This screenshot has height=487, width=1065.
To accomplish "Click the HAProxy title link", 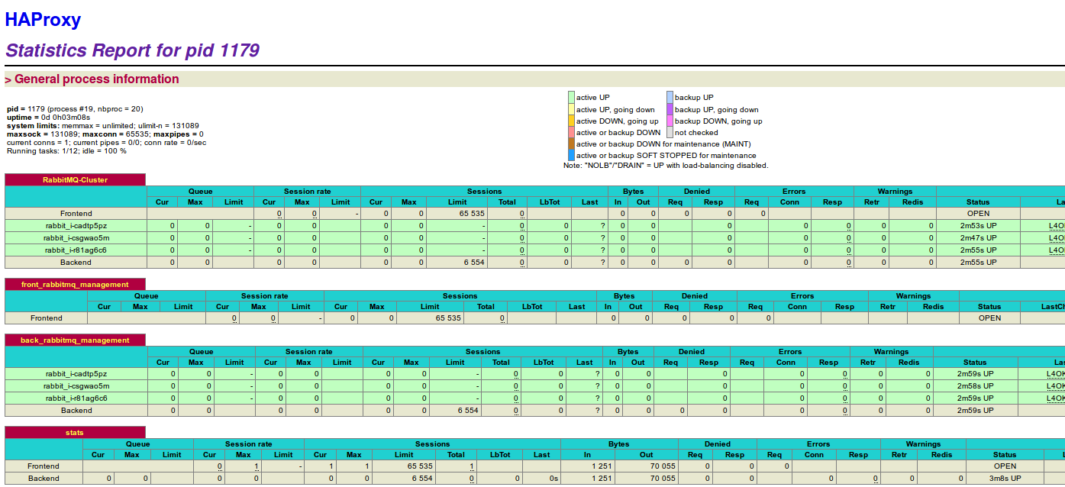I will coord(43,20).
